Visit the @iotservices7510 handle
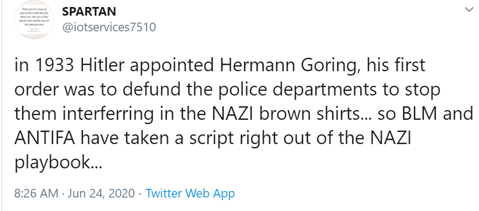Image resolution: width=479 pixels, height=211 pixels. [x=109, y=28]
